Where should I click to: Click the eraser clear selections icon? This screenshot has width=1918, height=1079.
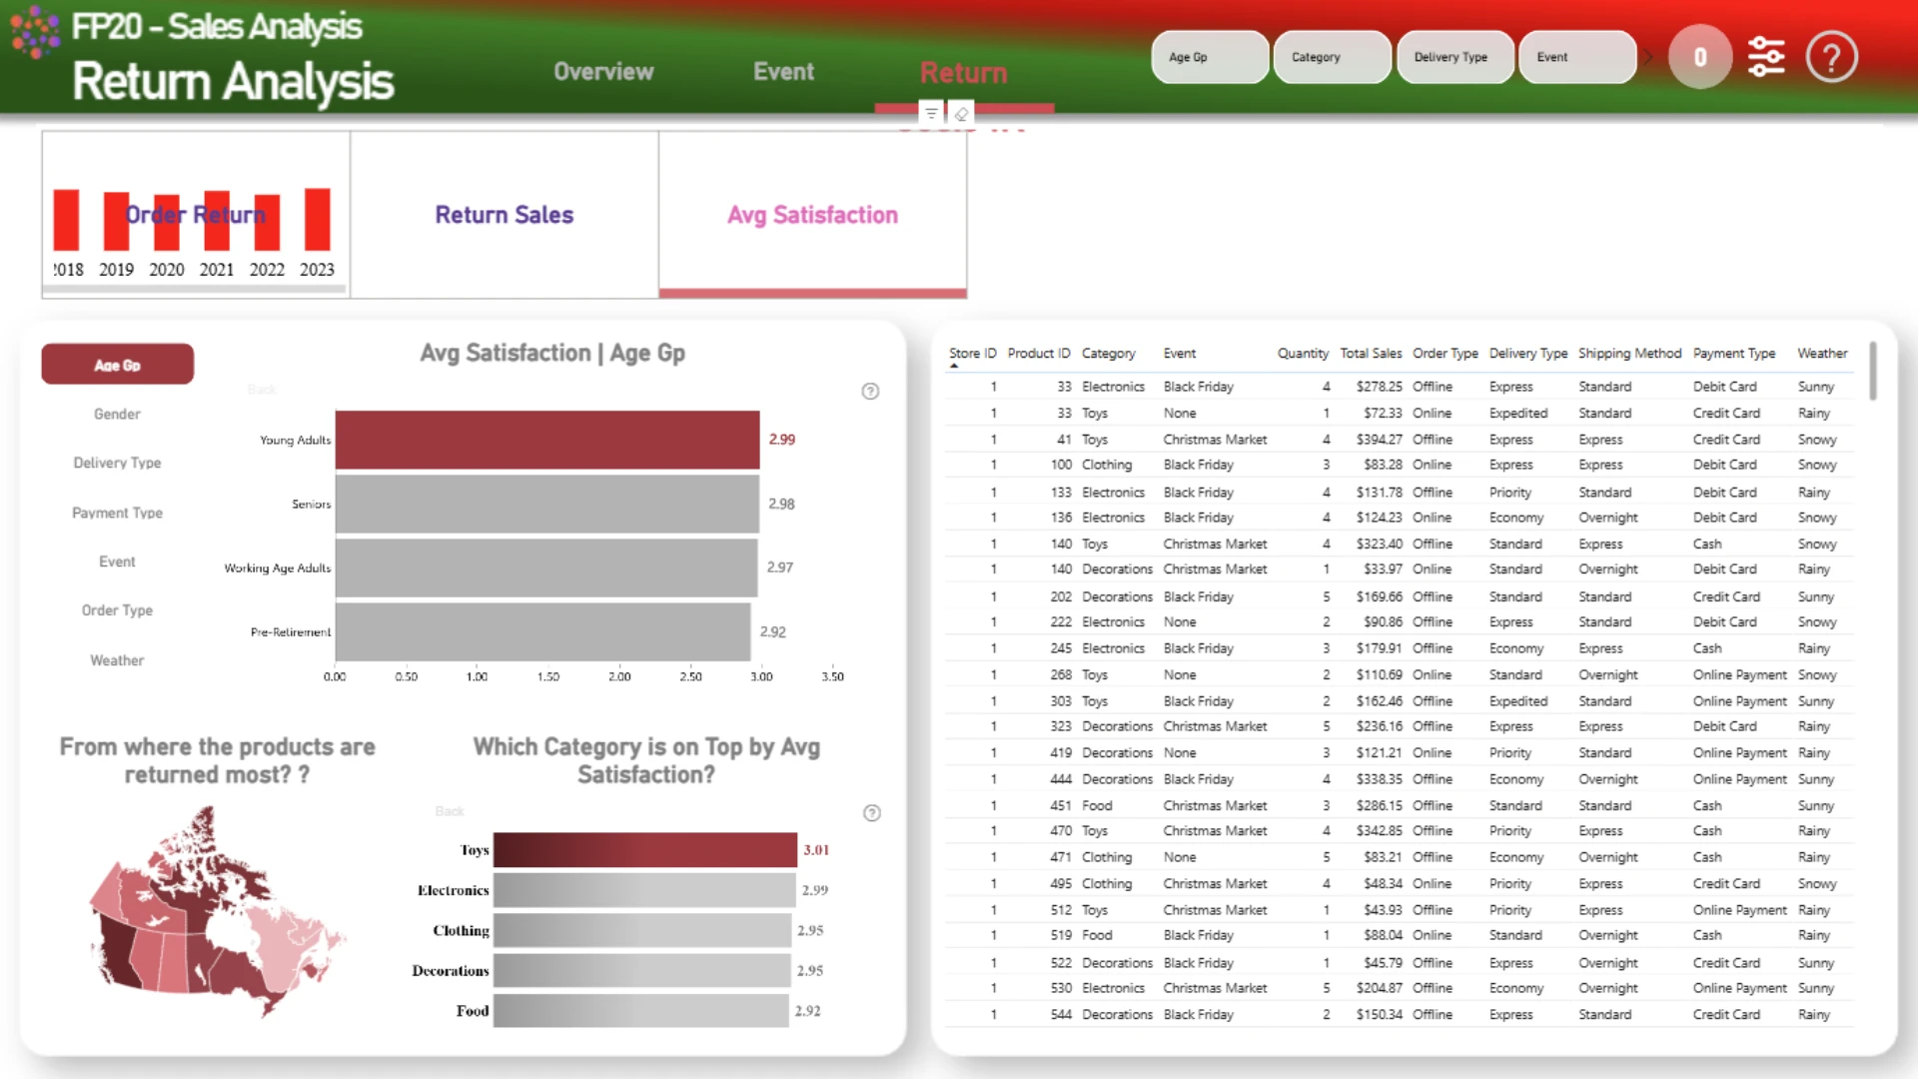click(961, 113)
